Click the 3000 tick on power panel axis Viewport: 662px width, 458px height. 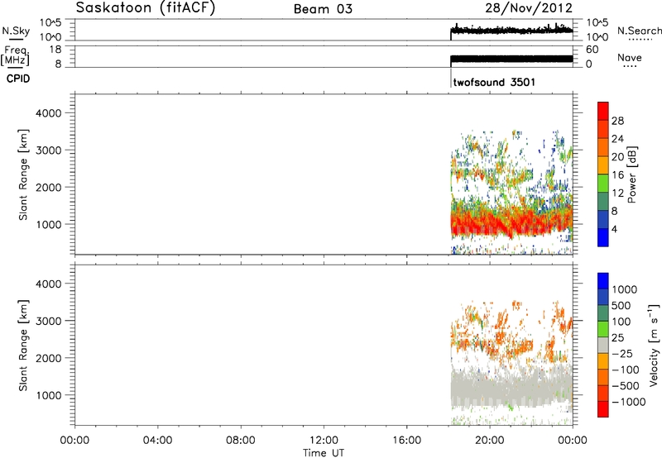[x=49, y=150]
